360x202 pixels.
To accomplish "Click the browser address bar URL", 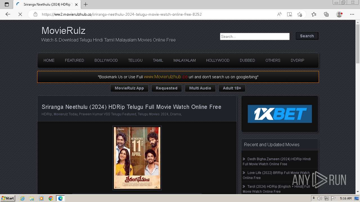I will click(x=122, y=14).
